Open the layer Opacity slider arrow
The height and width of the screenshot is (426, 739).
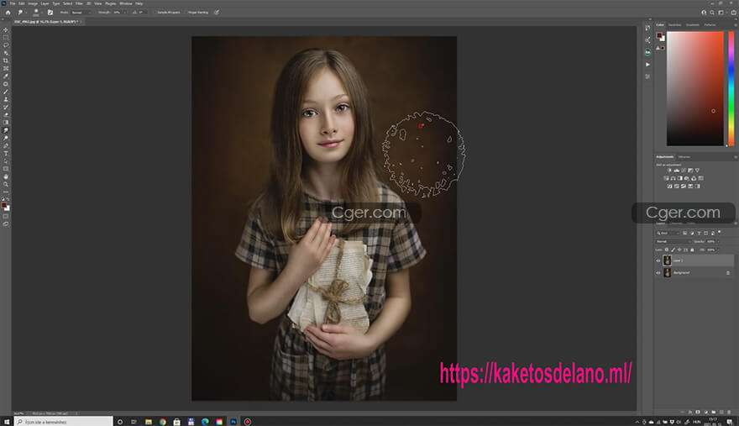click(718, 241)
